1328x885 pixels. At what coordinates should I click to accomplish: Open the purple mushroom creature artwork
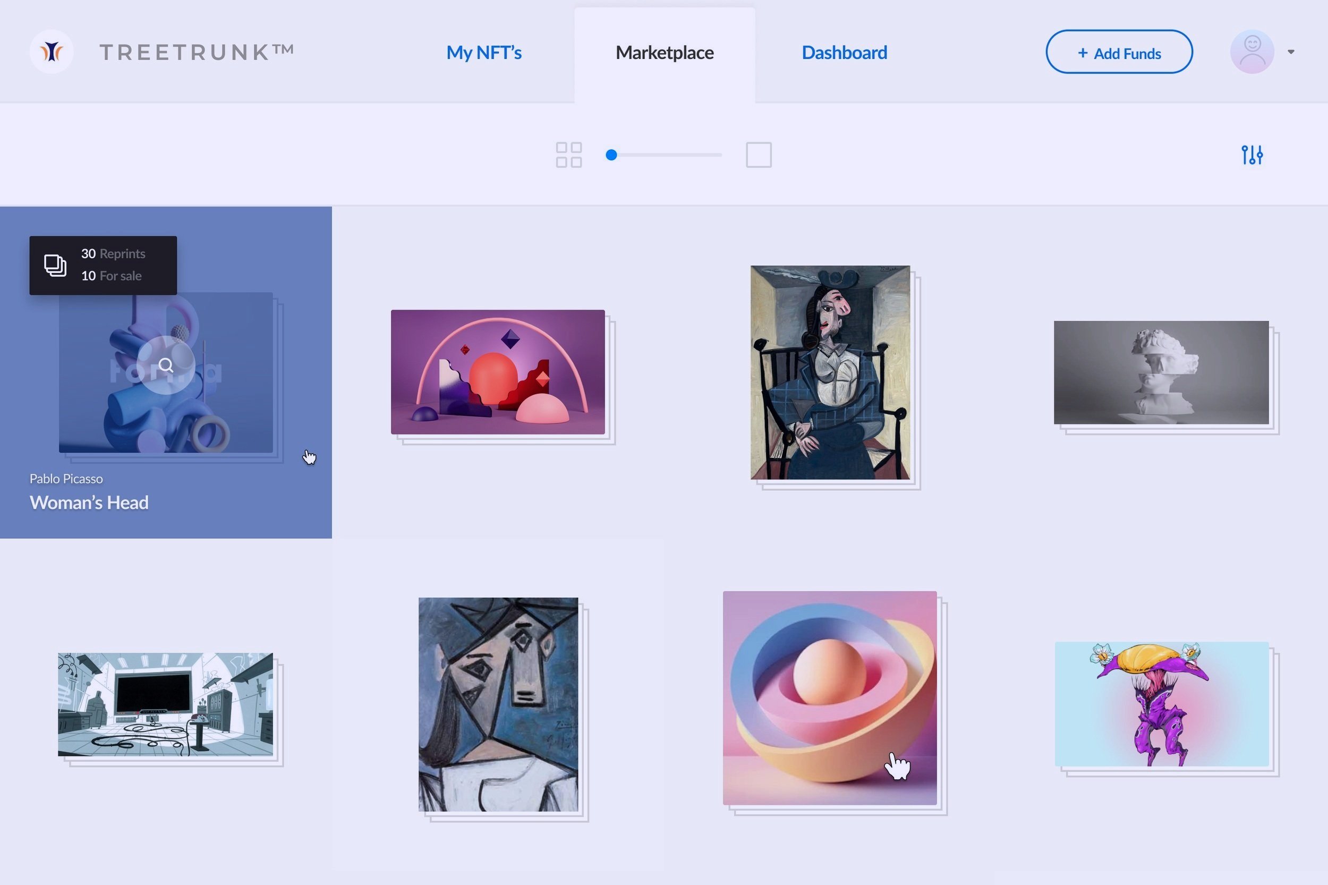pos(1162,704)
